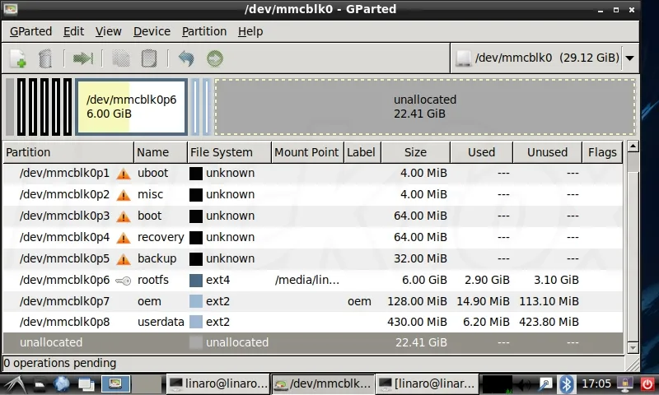Sort by File System column header
The image size is (659, 395).
230,152
